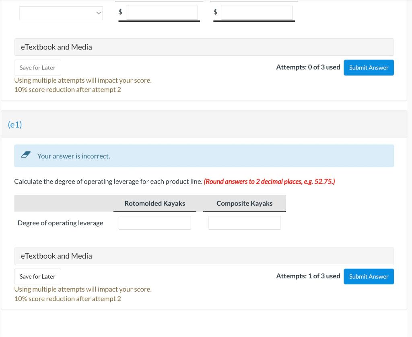Viewport: 412px width, 337px height.
Task: Click the Composite Kayaks leverage input field
Action: pos(244,223)
